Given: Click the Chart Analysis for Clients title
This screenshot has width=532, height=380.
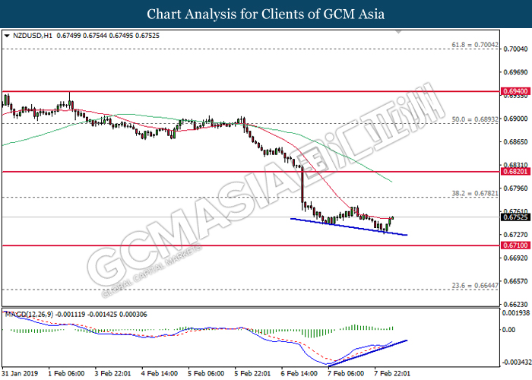Looking at the screenshot, I should [x=266, y=14].
